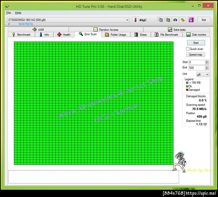Switch to the Health tab
Image resolution: width=218 pixels, height=197 pixels.
coord(64,35)
